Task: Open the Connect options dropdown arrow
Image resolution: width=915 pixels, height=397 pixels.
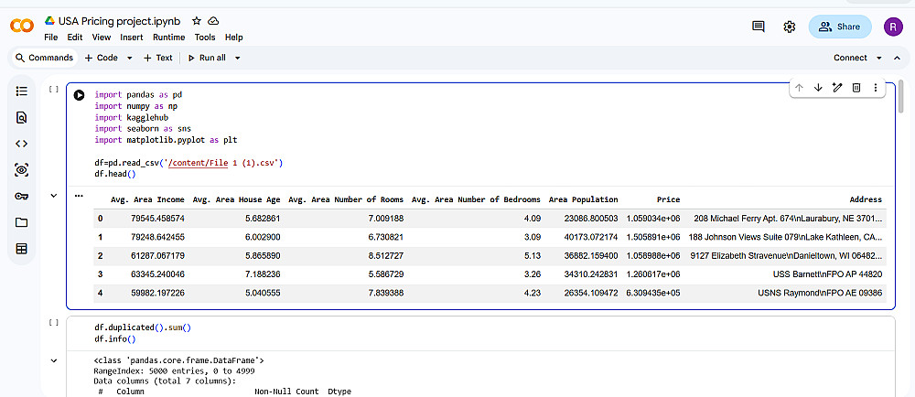Action: tap(878, 58)
